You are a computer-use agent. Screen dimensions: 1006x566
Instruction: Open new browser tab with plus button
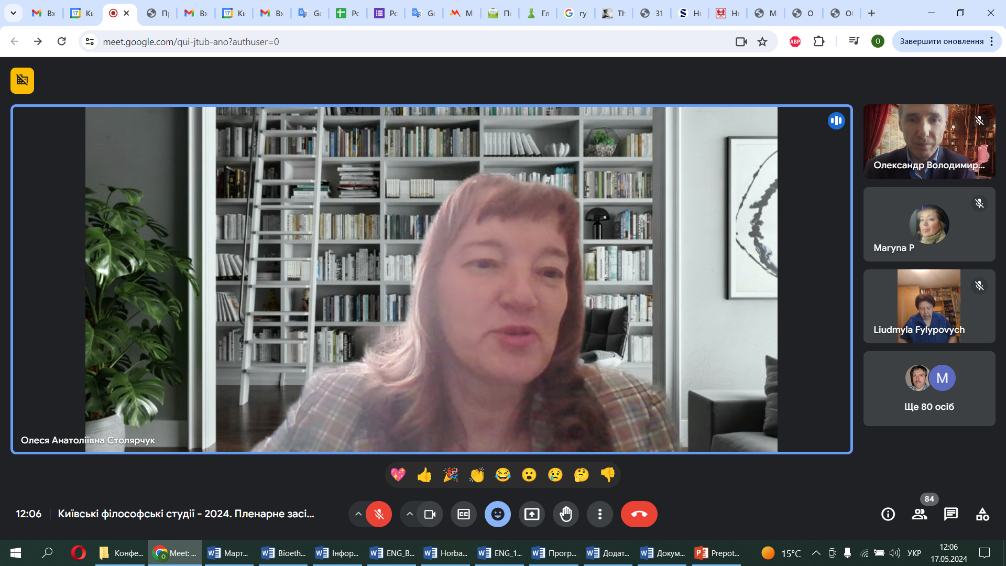tap(871, 13)
